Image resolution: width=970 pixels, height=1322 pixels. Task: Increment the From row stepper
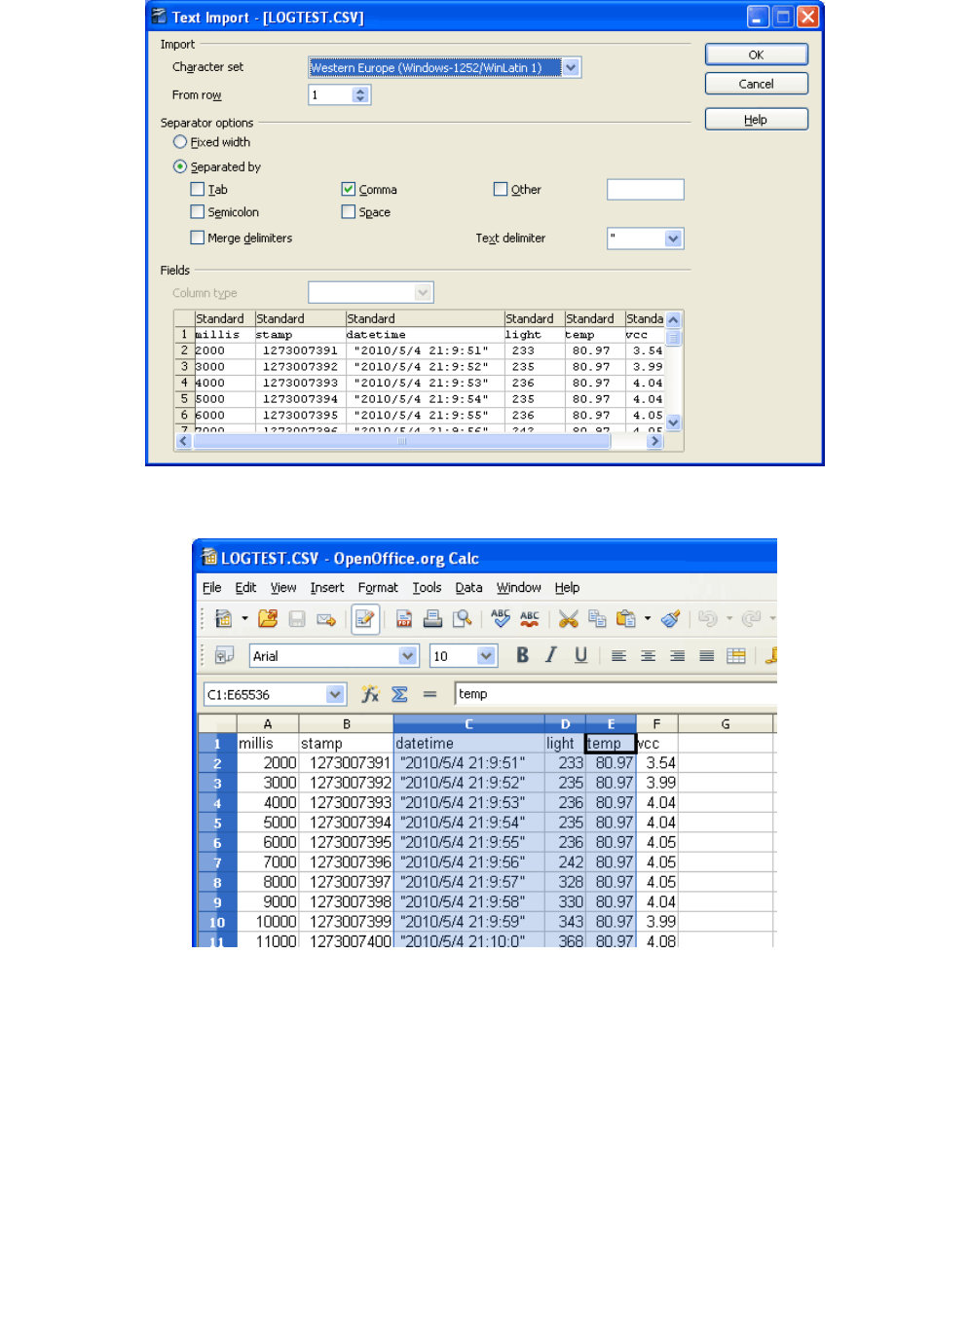(360, 91)
